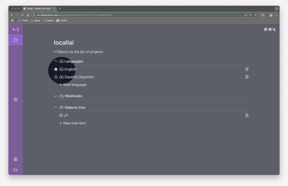Download Español via its cloud icon
288x186 pixels.
tap(61, 77)
